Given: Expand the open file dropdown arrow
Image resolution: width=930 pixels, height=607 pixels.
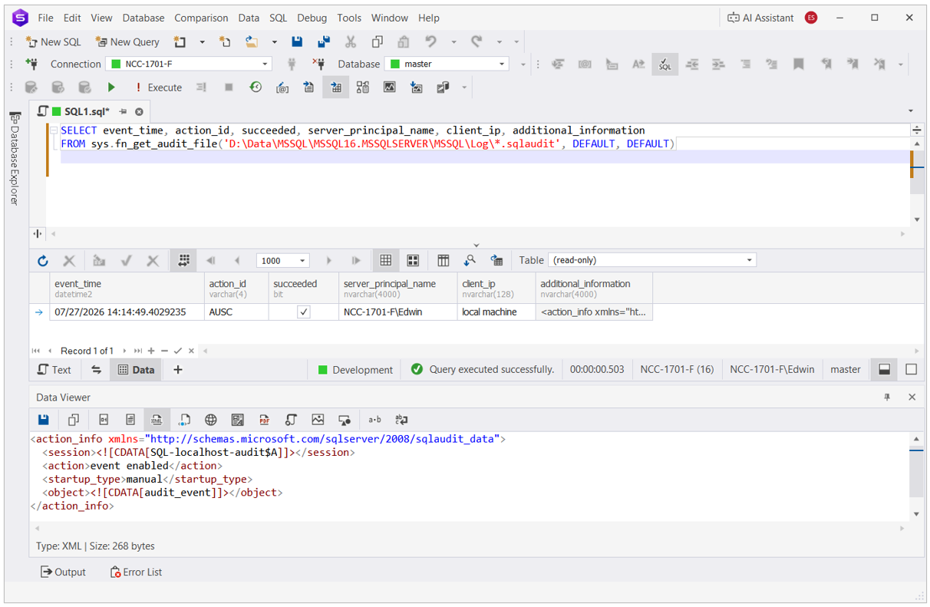Looking at the screenshot, I should click(274, 42).
